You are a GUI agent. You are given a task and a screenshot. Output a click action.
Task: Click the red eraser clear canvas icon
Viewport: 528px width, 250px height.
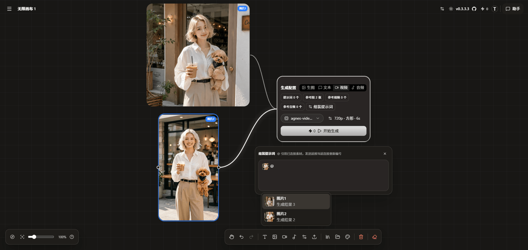375,237
